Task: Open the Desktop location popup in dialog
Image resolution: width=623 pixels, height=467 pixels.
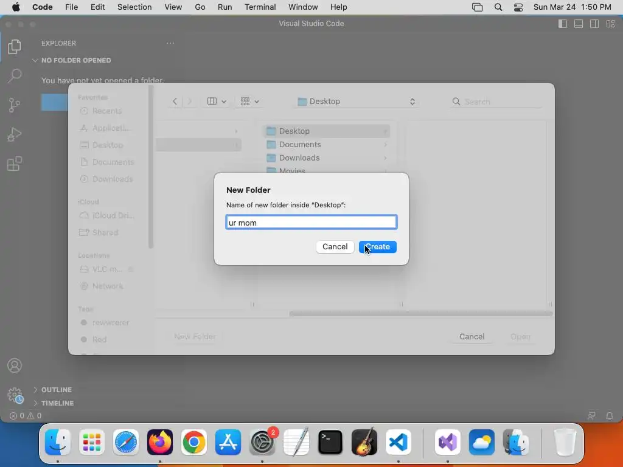Action: 357,102
